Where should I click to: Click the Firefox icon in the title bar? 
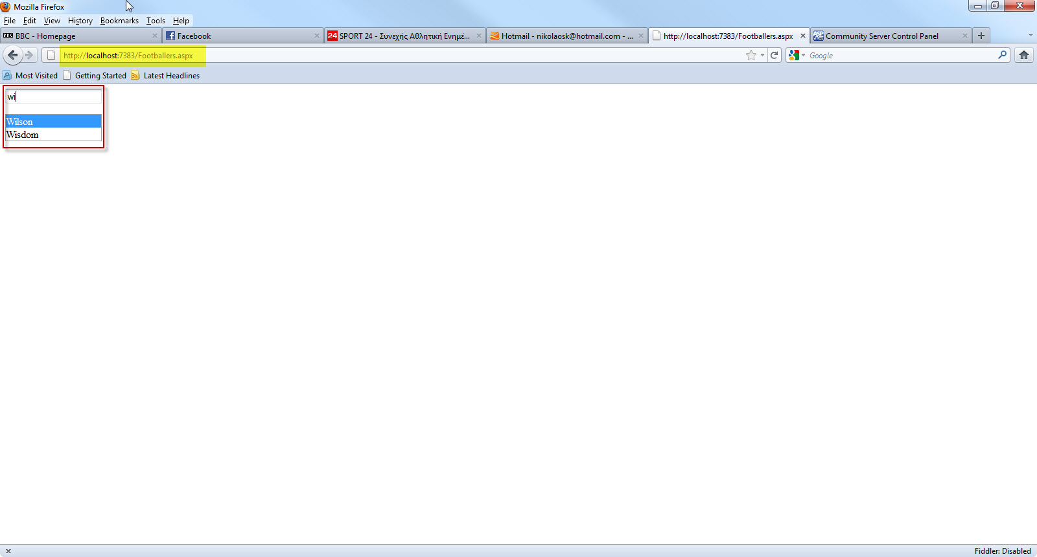pyautogui.click(x=6, y=6)
